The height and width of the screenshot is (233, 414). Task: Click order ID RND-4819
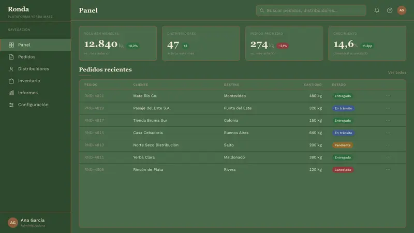point(94,108)
